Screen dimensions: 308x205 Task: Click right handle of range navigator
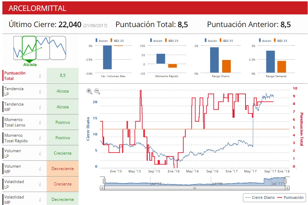[285, 181]
